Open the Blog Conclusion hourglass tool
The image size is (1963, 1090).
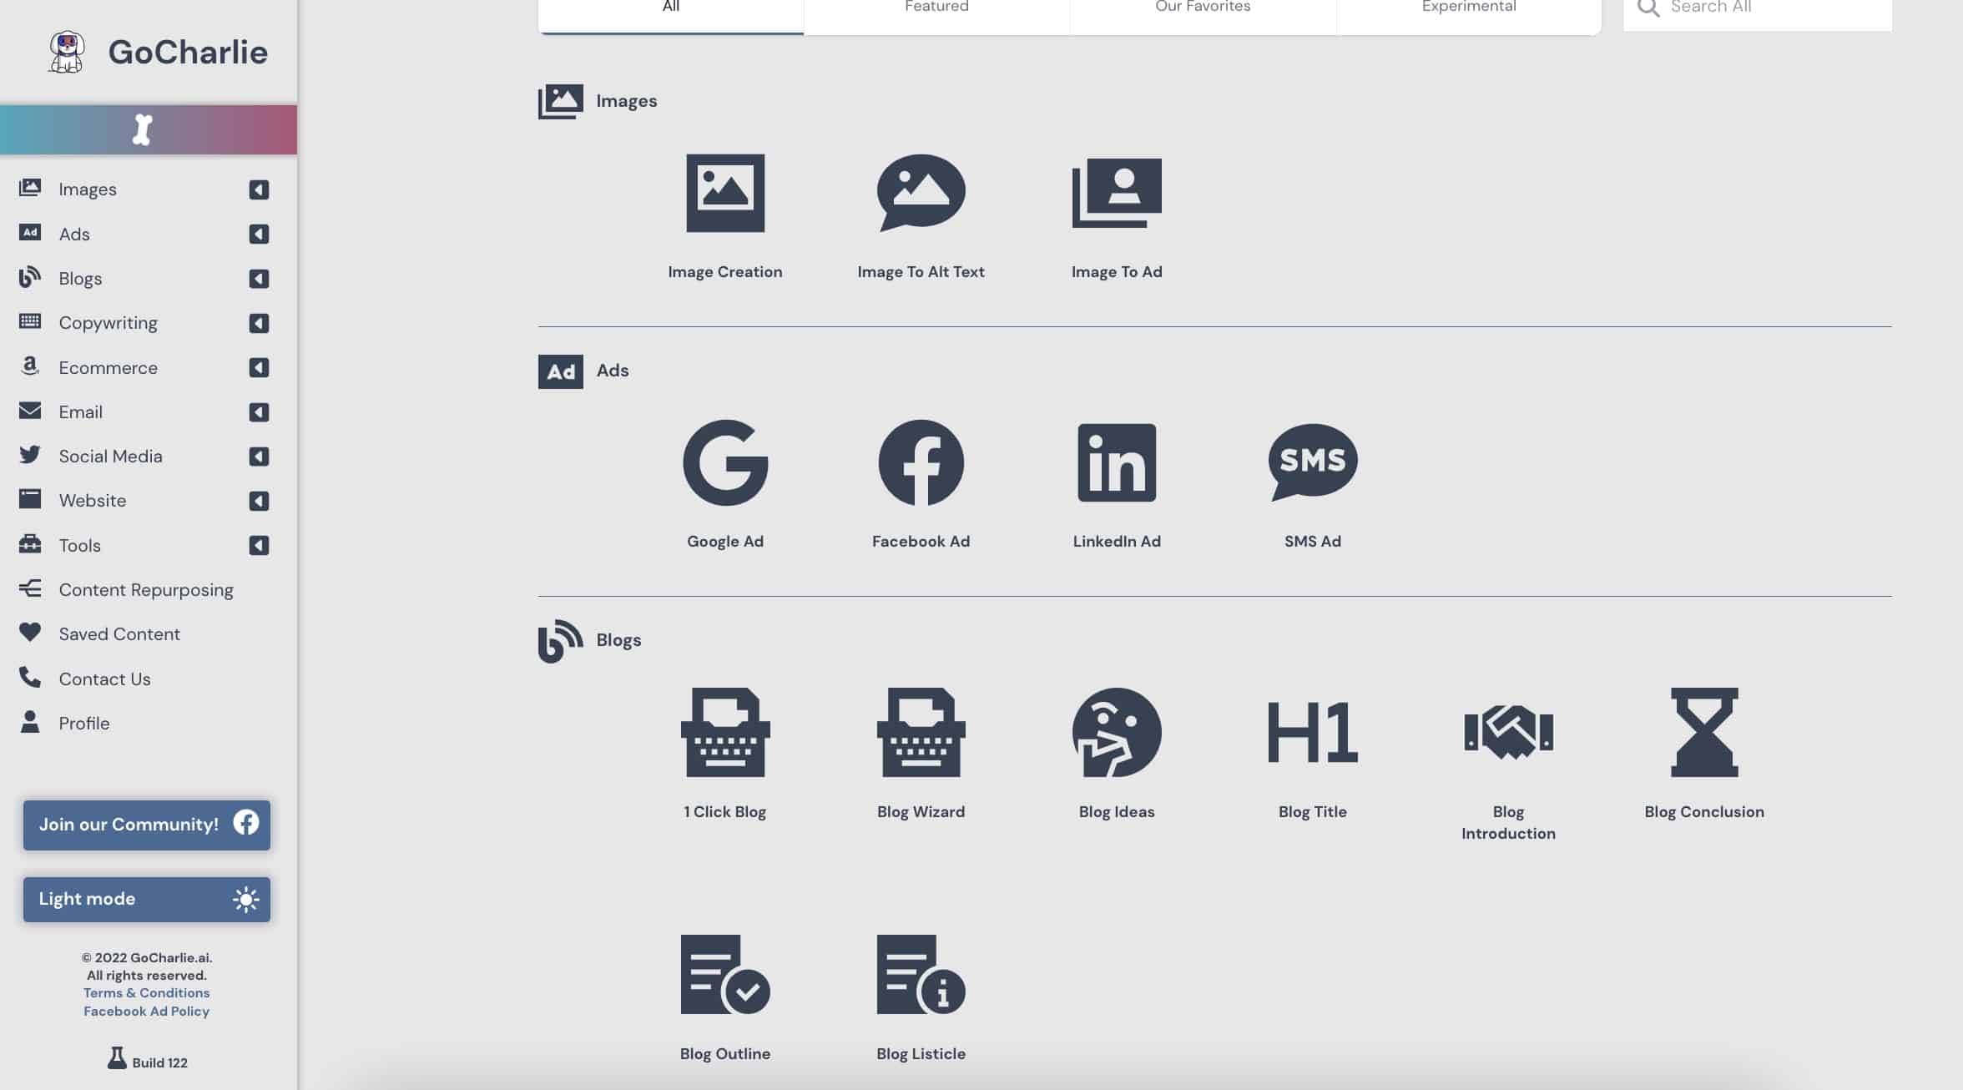(1704, 732)
